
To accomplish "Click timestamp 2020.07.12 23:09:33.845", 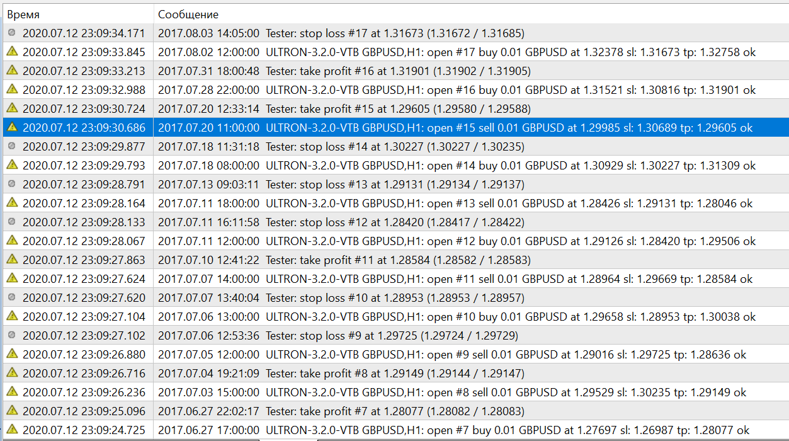I will pyautogui.click(x=84, y=52).
